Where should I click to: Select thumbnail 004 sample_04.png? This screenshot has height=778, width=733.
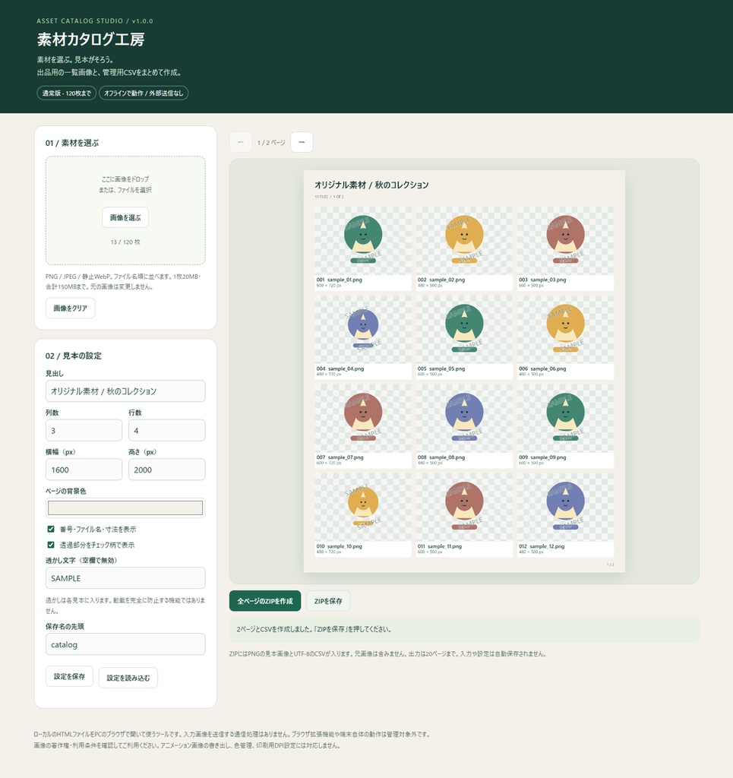pos(363,337)
